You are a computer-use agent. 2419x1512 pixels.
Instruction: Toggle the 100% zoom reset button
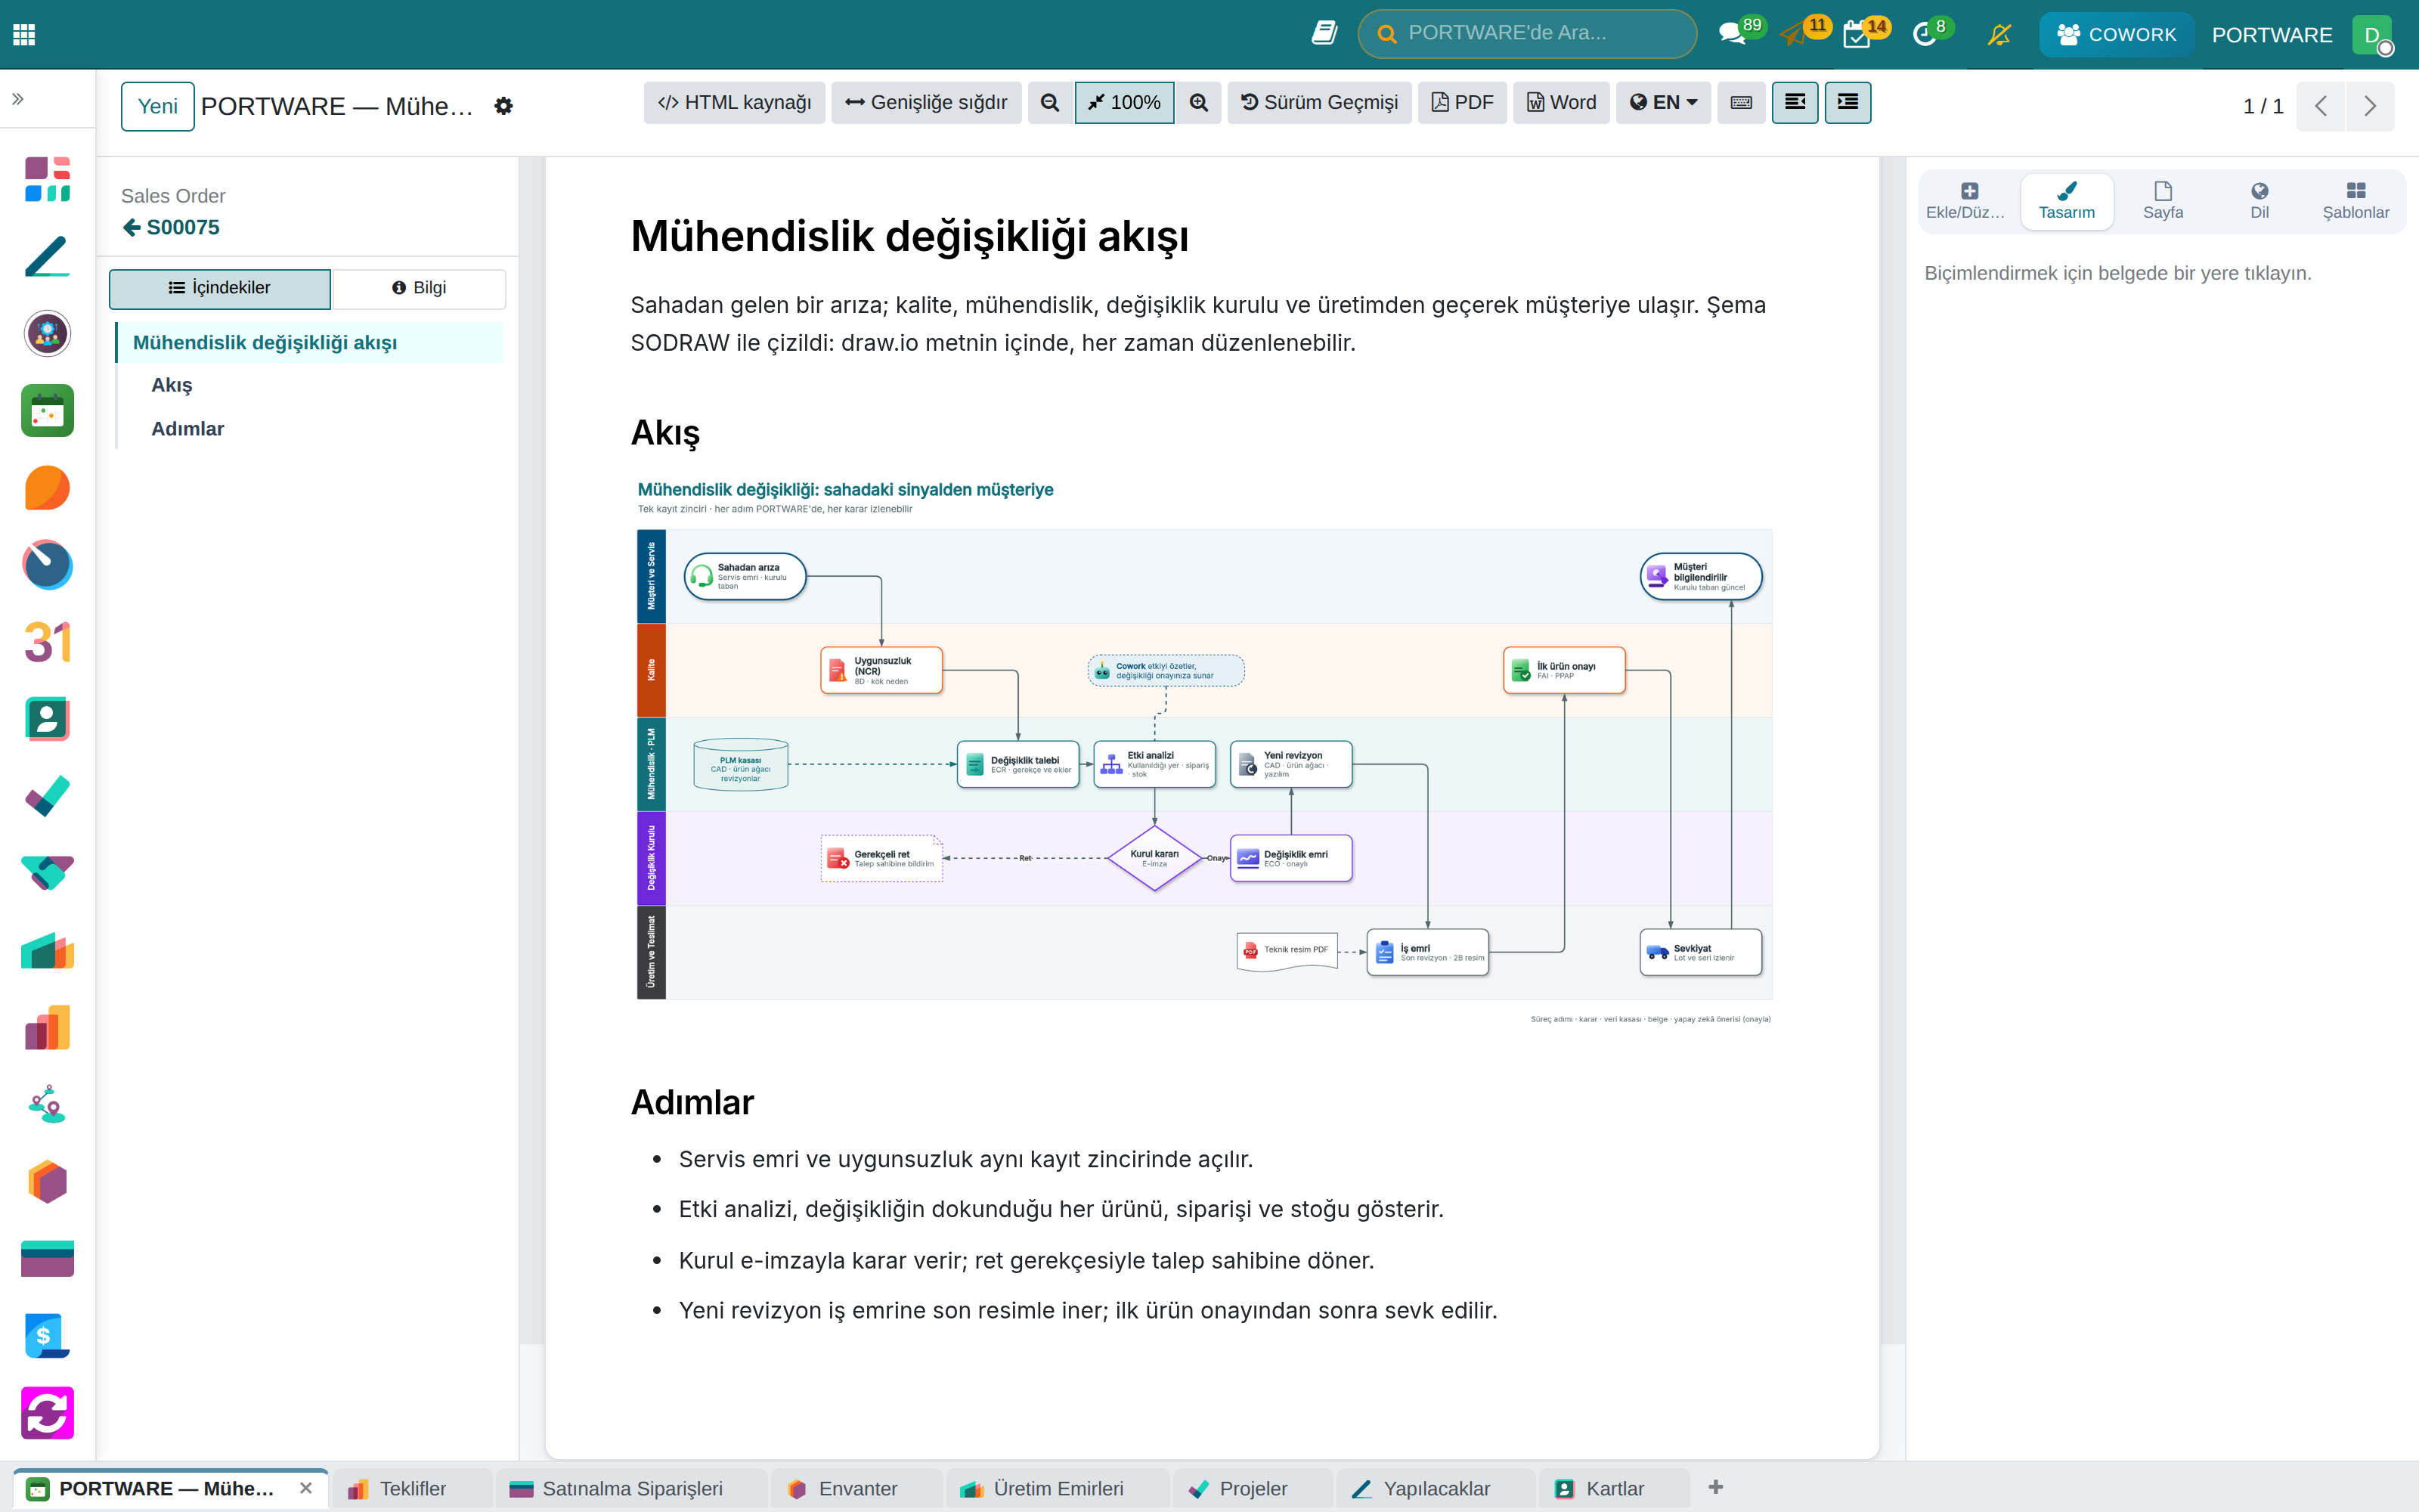[1125, 102]
